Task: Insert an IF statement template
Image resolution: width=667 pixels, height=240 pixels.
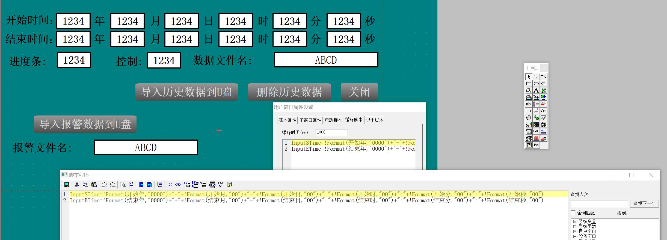Action: pyautogui.click(x=187, y=185)
